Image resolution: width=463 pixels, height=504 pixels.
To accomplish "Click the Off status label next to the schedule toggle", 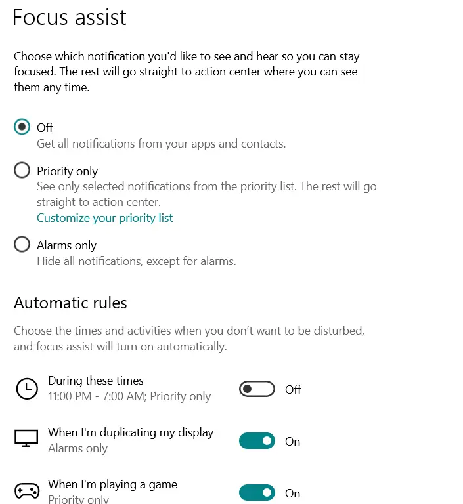I will coord(293,389).
